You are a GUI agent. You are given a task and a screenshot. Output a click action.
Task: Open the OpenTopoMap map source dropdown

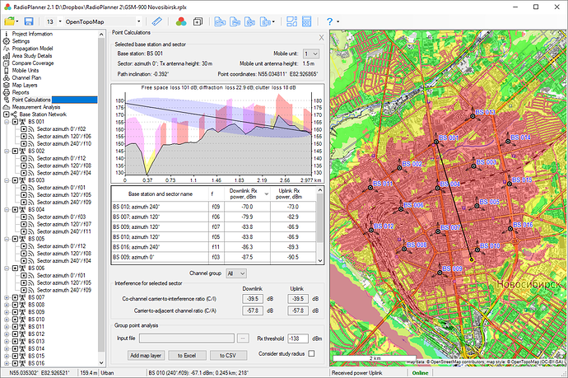138,21
